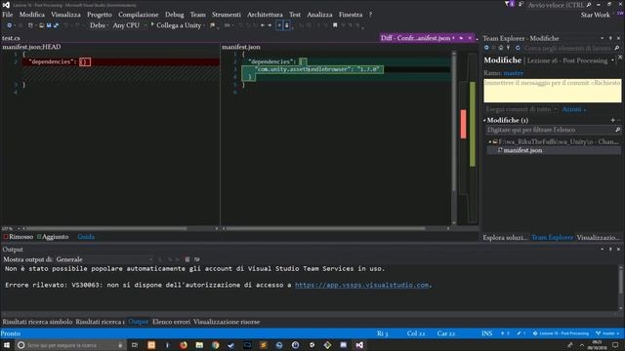Click the work item search magnifier
Viewport: 625px width, 351px height.
point(616,48)
